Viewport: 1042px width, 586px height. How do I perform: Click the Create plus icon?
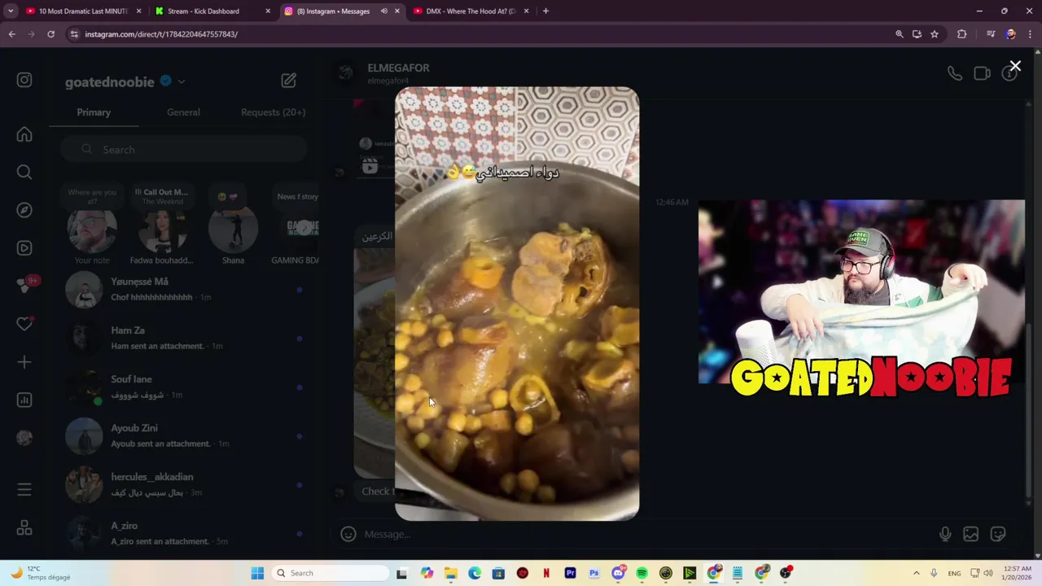point(24,362)
